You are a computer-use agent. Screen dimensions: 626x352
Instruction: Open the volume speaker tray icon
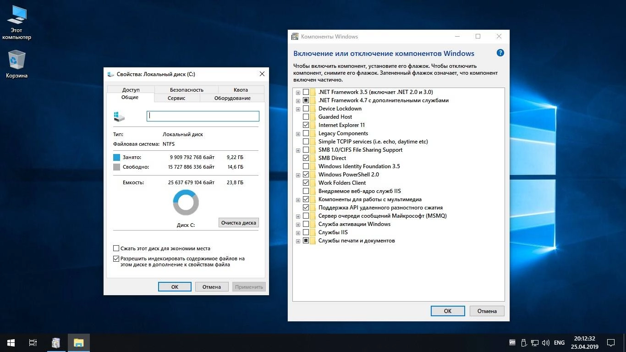546,342
